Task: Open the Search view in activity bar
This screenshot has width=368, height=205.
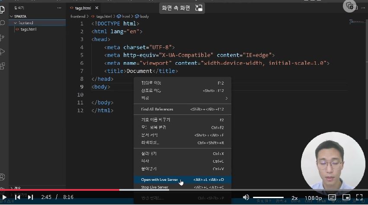Action: point(2,23)
